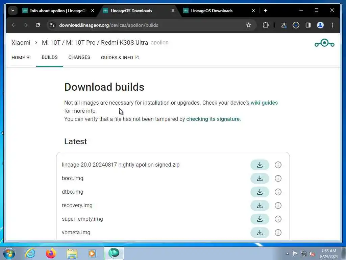Open the Windows Start menu
The image size is (346, 260).
(x=9, y=253)
